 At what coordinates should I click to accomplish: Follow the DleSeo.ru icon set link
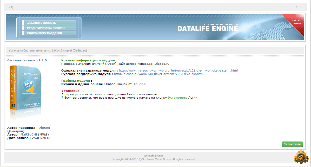coord(140,84)
